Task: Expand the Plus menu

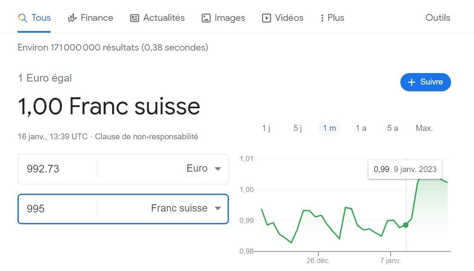Action: click(332, 18)
